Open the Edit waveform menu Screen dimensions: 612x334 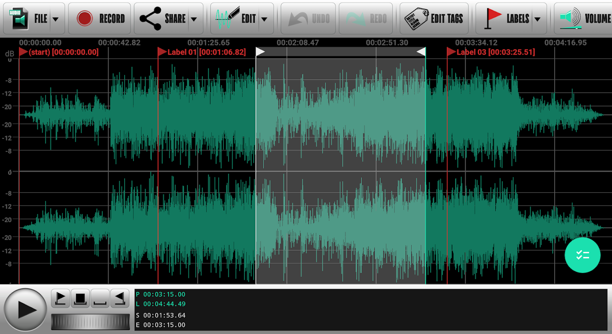pos(242,18)
